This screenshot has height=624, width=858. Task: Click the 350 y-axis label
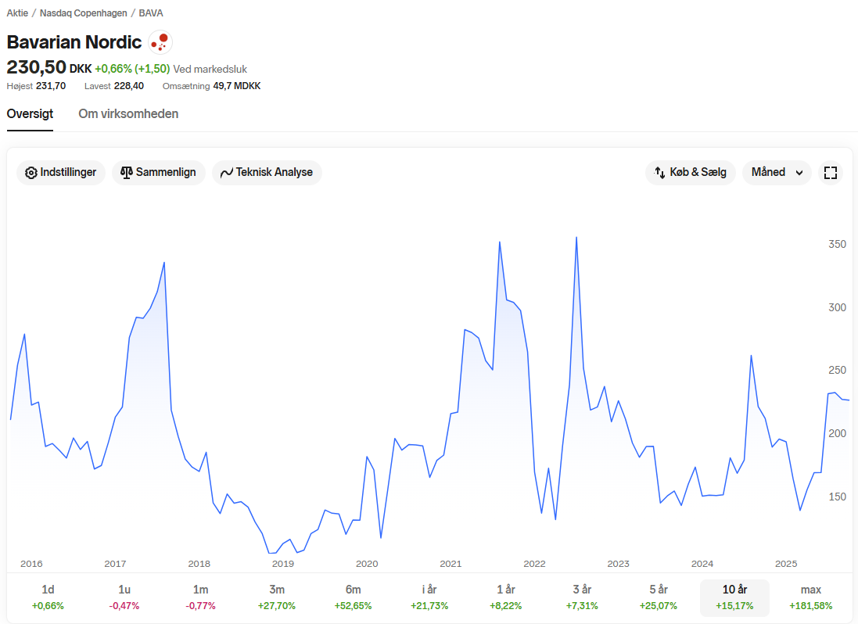837,245
